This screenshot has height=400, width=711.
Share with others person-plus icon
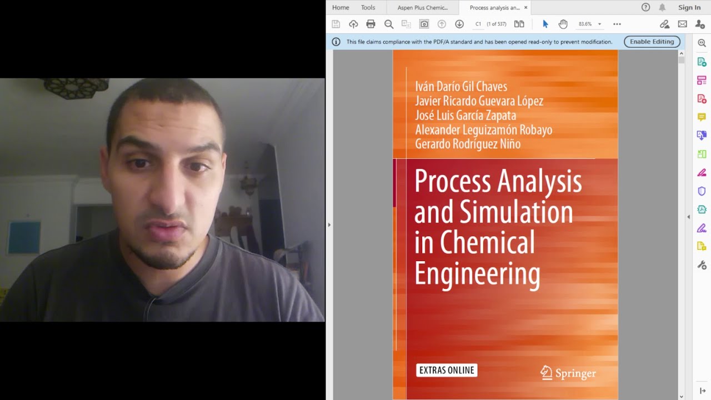(x=700, y=24)
